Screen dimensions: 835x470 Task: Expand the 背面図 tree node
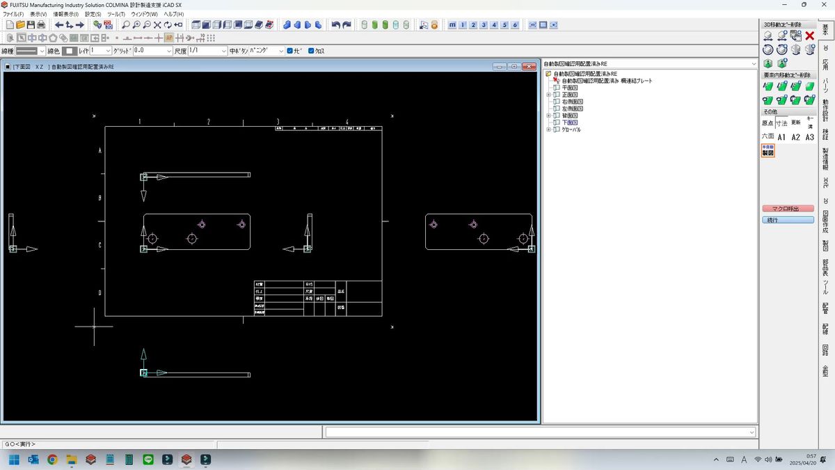tap(548, 116)
